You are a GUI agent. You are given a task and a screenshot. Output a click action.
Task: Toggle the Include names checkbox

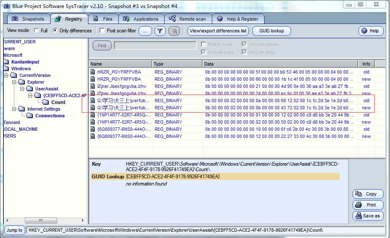[x=244, y=44]
